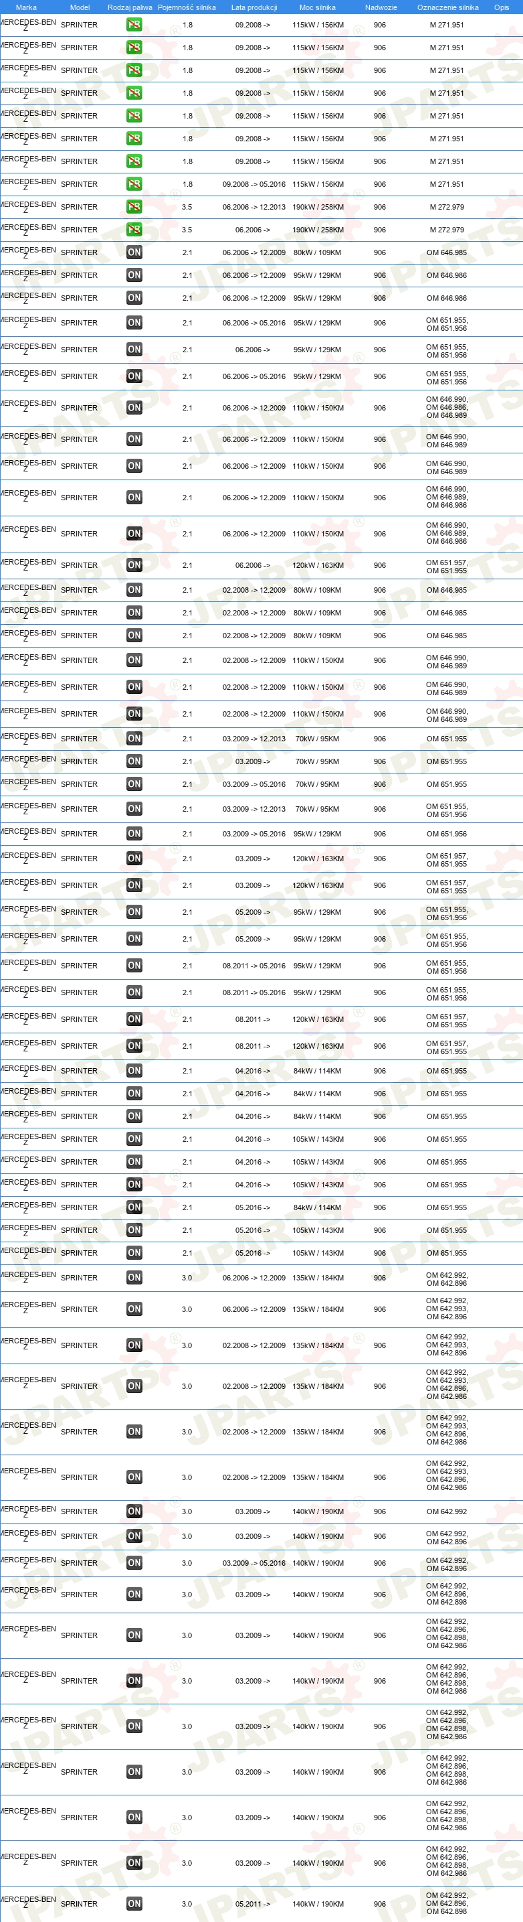Click ON icon in 05.2011 140kW row
The image size is (523, 1922).
pos(134,1903)
